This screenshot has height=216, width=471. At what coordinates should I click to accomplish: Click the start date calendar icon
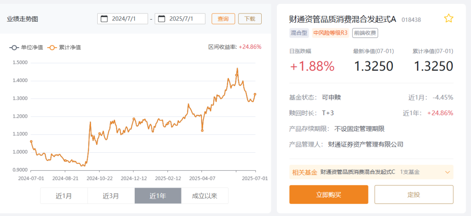(x=104, y=19)
